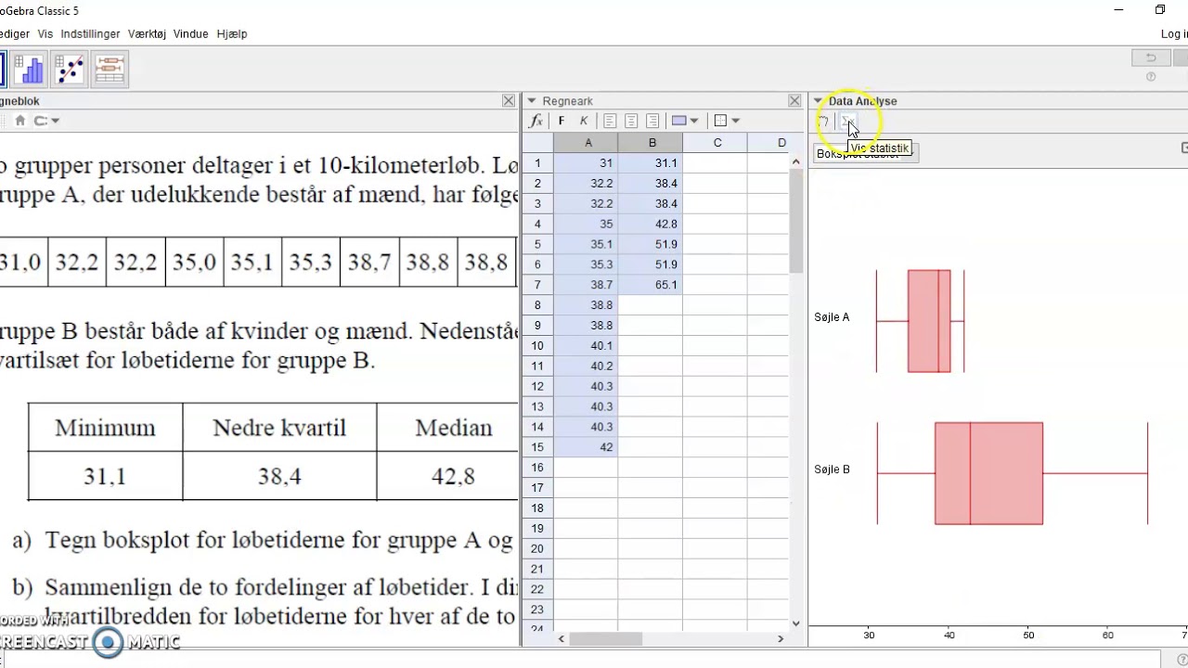The image size is (1188, 668).
Task: Open the Indstillinger menu
Action: [x=90, y=33]
